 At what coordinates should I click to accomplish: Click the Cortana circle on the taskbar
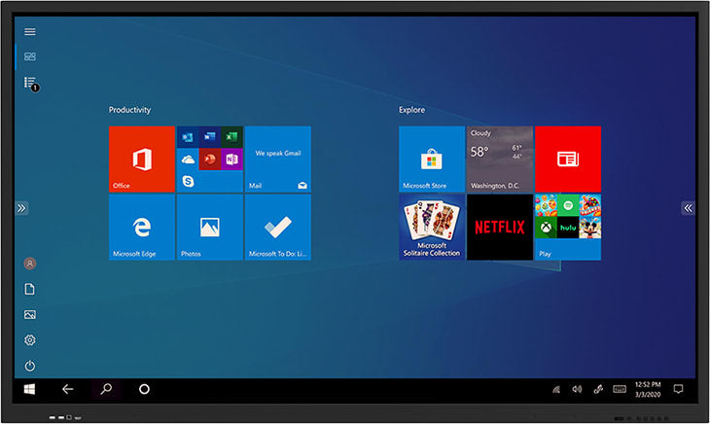tap(144, 389)
